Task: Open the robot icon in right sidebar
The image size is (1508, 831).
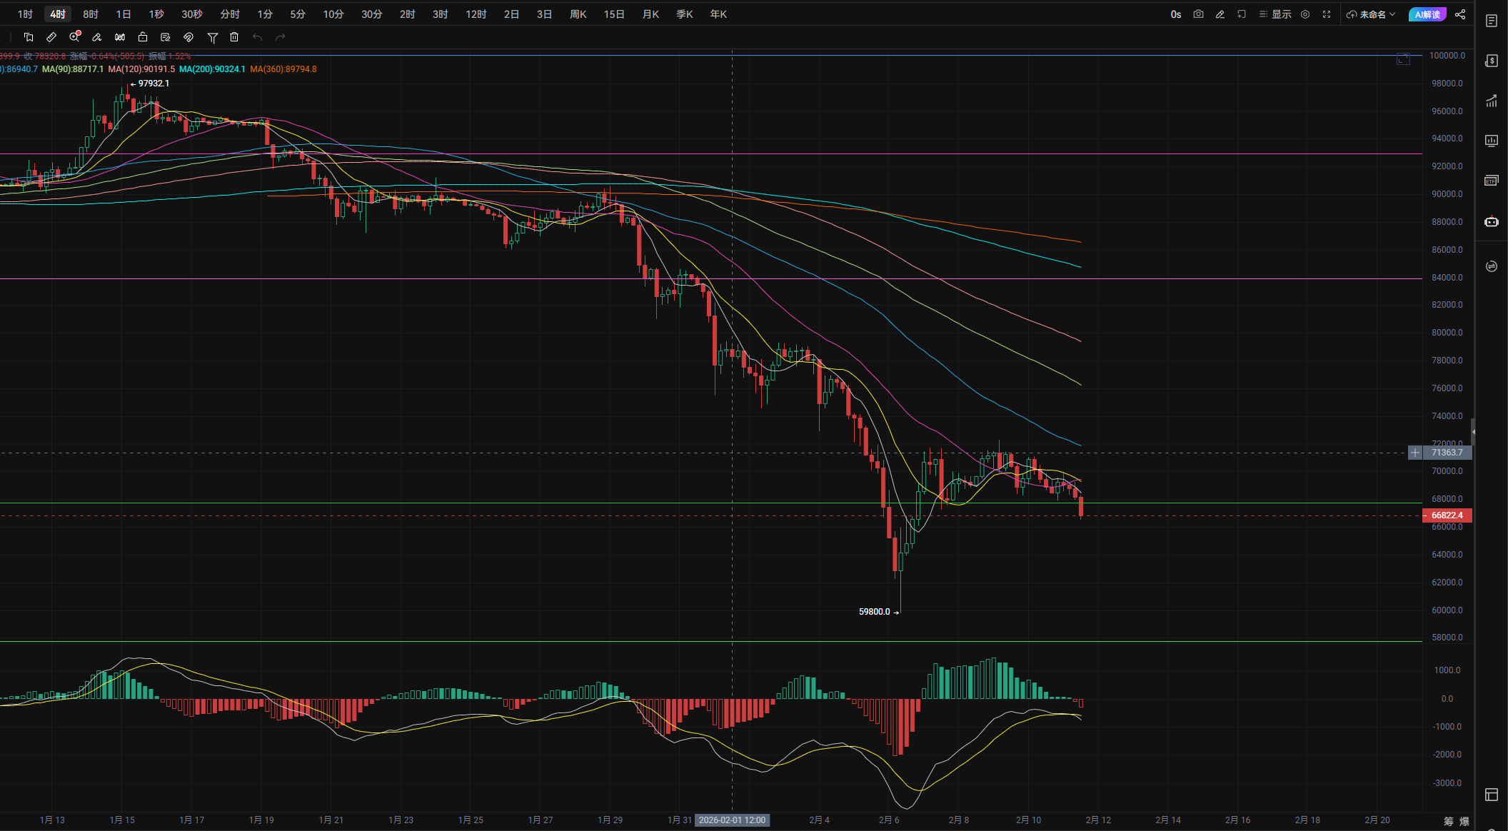Action: point(1491,221)
